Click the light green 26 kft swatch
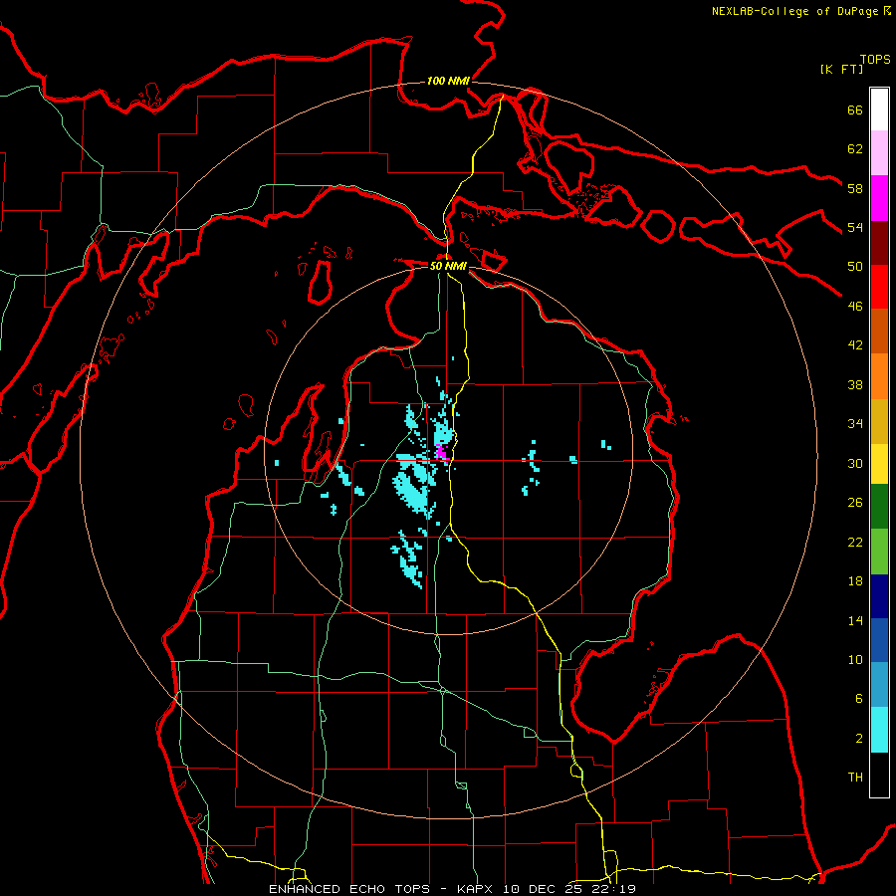The height and width of the screenshot is (896, 896). pyautogui.click(x=879, y=552)
